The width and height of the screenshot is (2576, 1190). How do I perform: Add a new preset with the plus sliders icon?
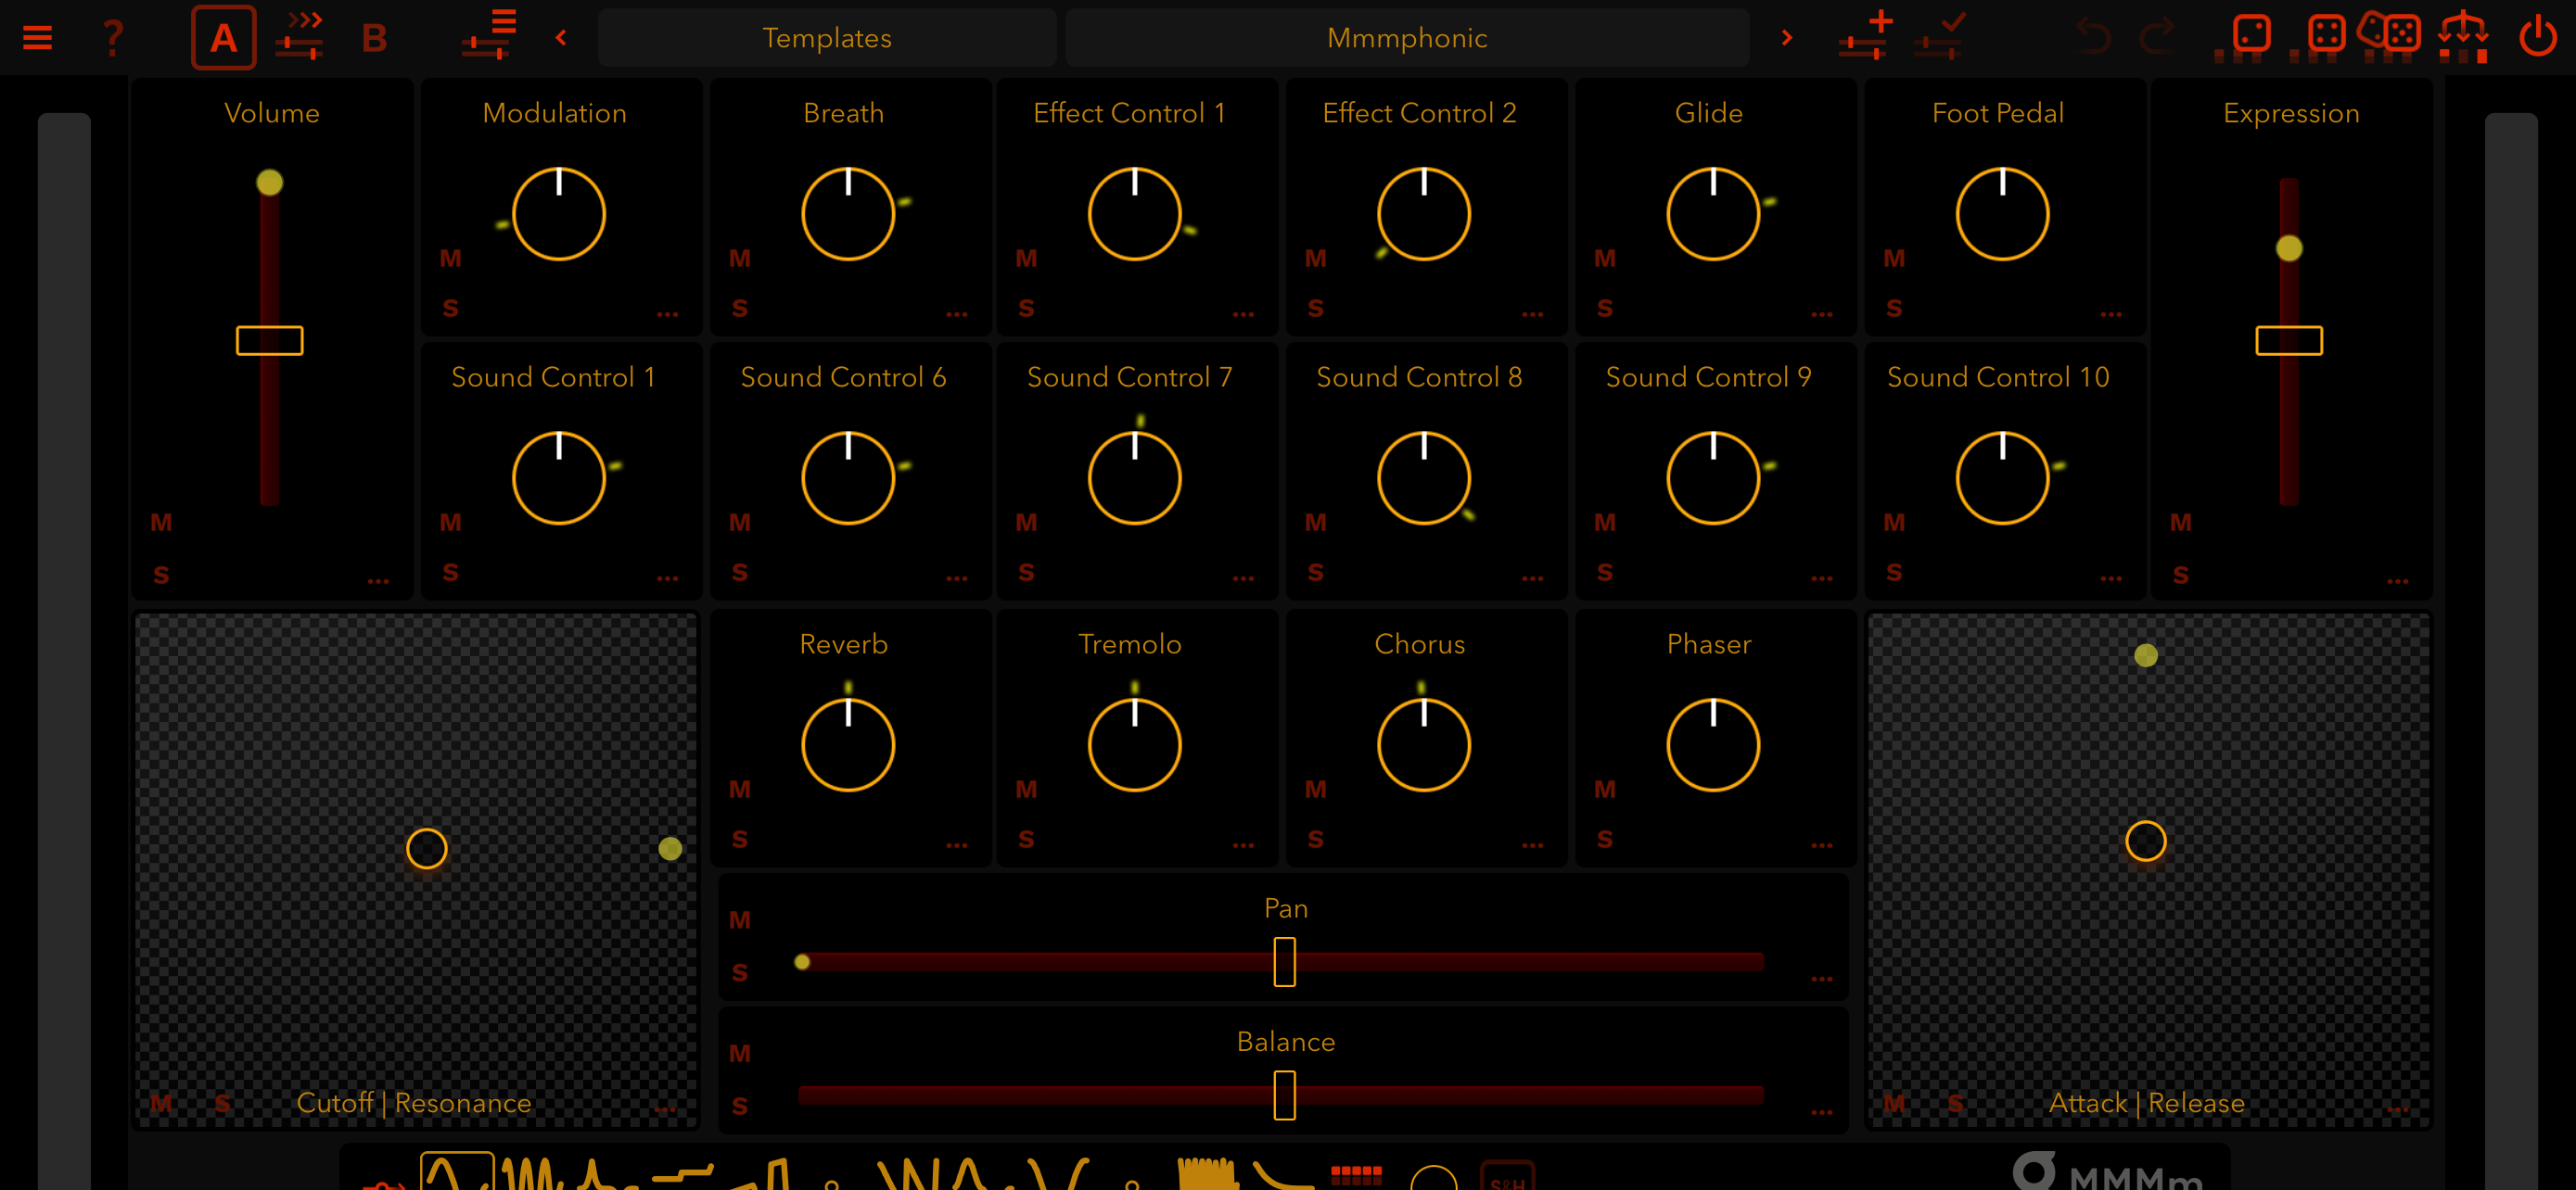(x=1866, y=36)
